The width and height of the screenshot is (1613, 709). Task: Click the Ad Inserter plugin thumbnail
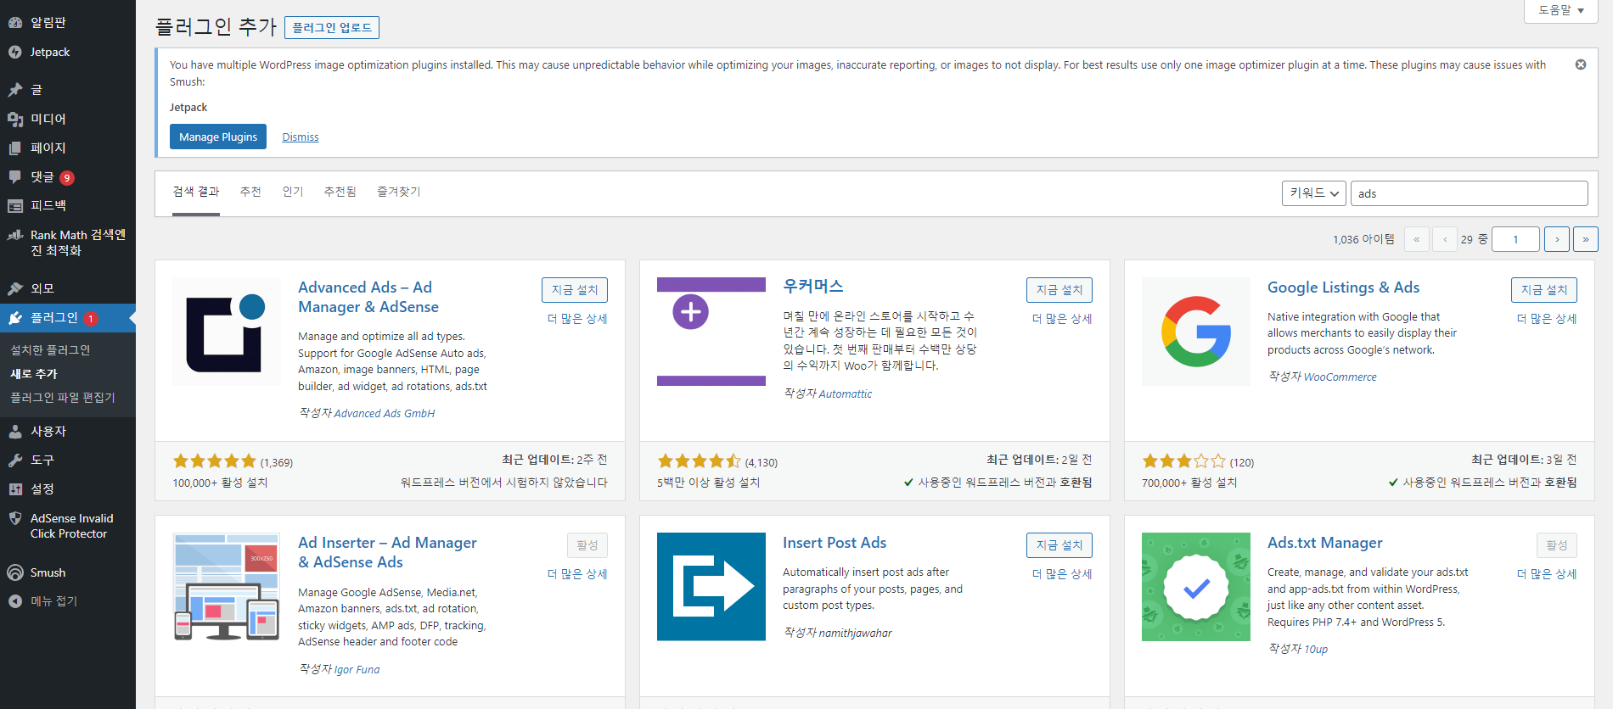[227, 587]
